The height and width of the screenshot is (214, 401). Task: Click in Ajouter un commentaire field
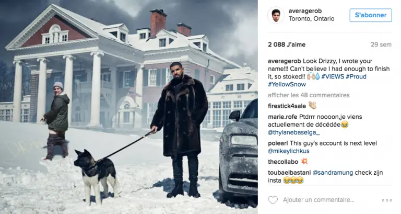pyautogui.click(x=319, y=200)
